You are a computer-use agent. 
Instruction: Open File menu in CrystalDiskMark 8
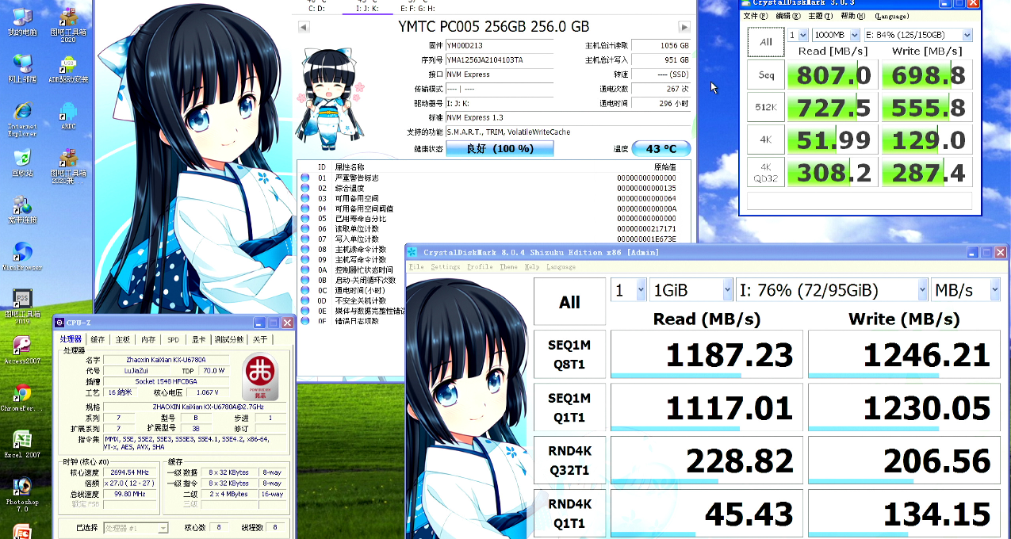pyautogui.click(x=416, y=267)
